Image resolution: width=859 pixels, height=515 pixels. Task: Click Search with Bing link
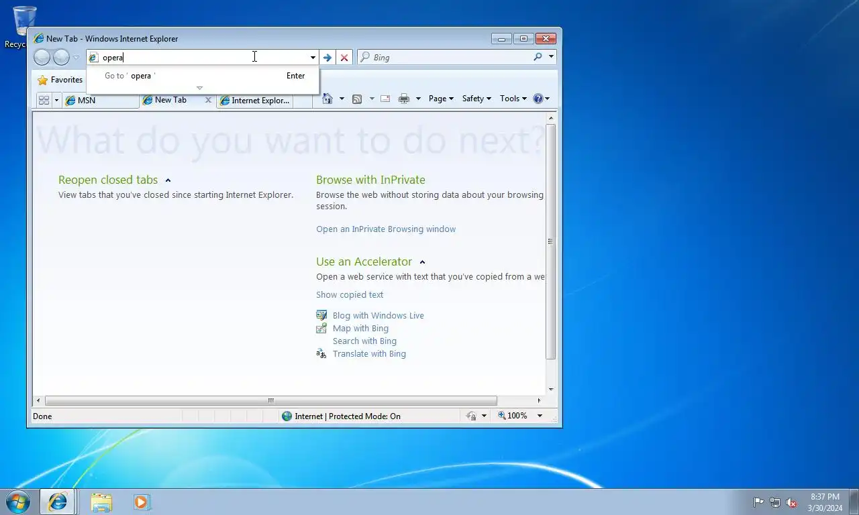[x=364, y=341]
